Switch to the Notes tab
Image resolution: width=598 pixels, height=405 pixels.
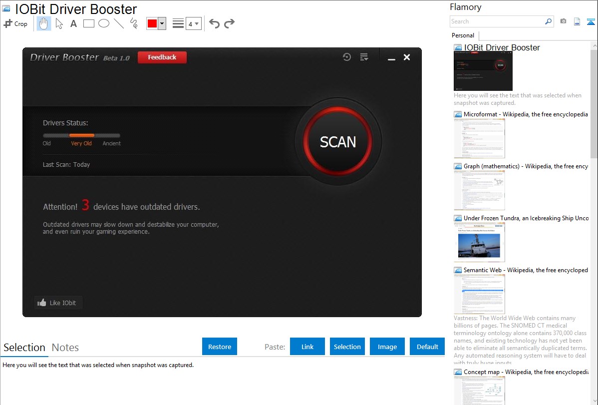point(65,348)
